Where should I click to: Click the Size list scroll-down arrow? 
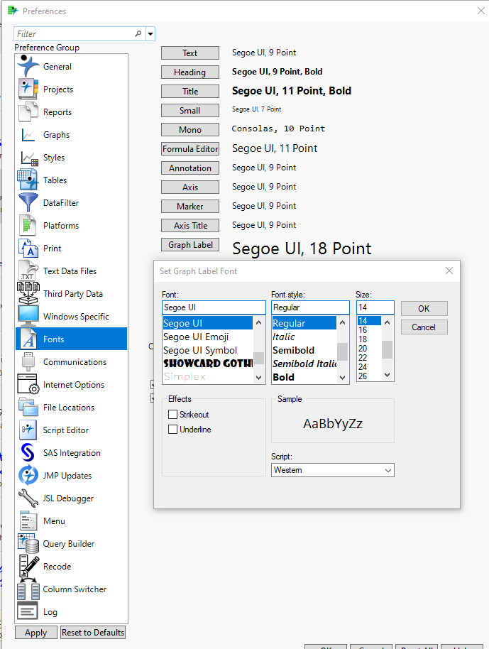(x=388, y=375)
